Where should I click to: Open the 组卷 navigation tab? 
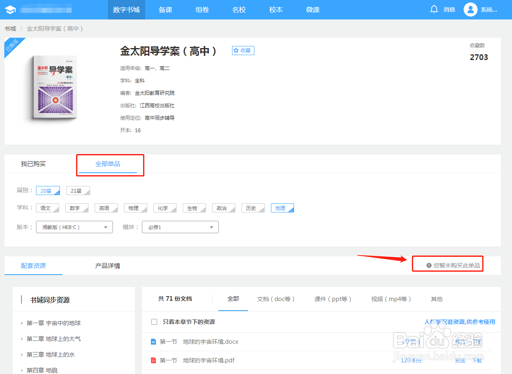(x=202, y=10)
